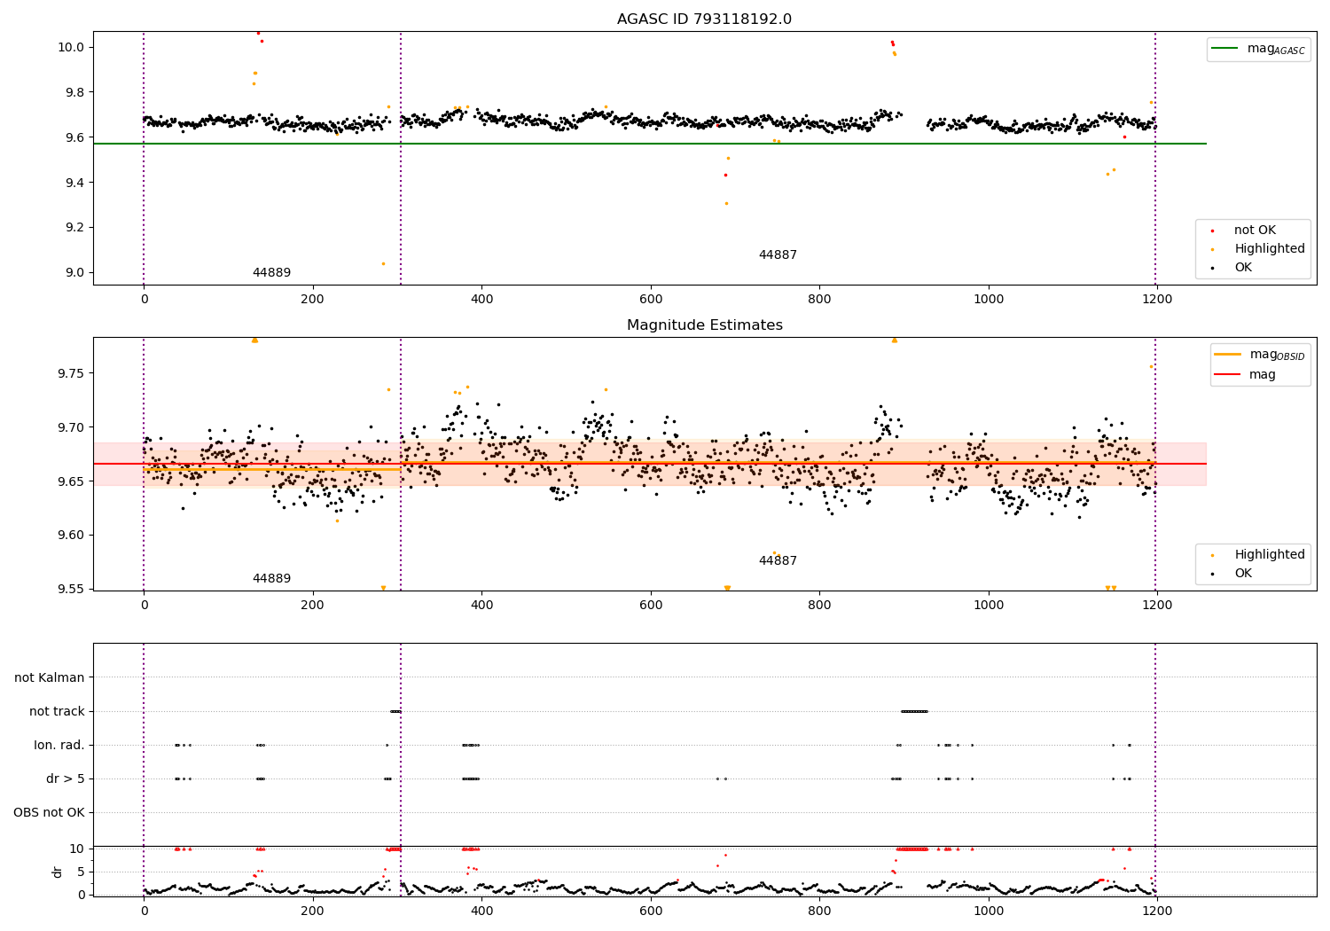Click the green line sample for mag AGASC legend
The width and height of the screenshot is (1330, 931).
[1225, 49]
